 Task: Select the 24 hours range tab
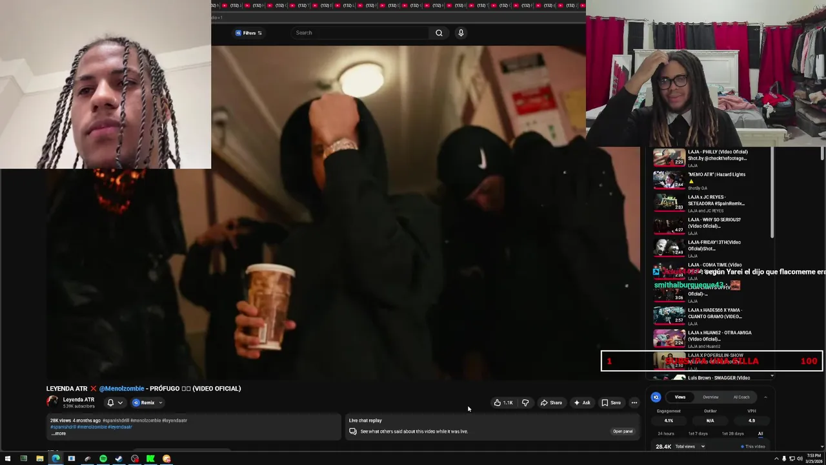(x=666, y=433)
